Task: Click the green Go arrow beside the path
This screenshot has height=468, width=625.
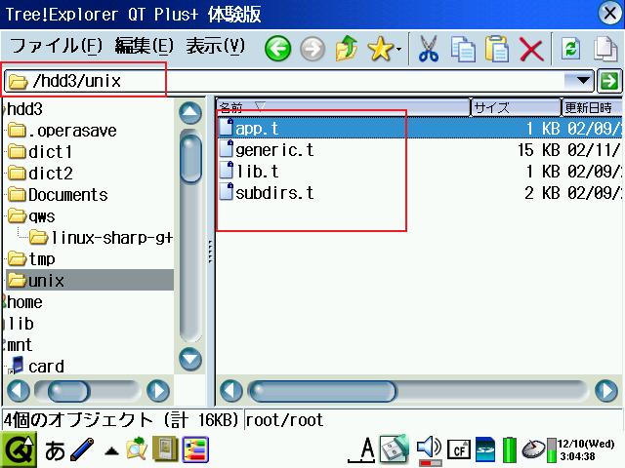Action: 609,81
